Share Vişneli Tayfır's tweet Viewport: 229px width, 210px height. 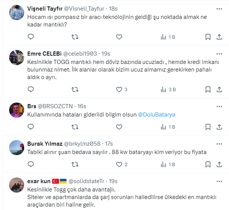point(220,37)
